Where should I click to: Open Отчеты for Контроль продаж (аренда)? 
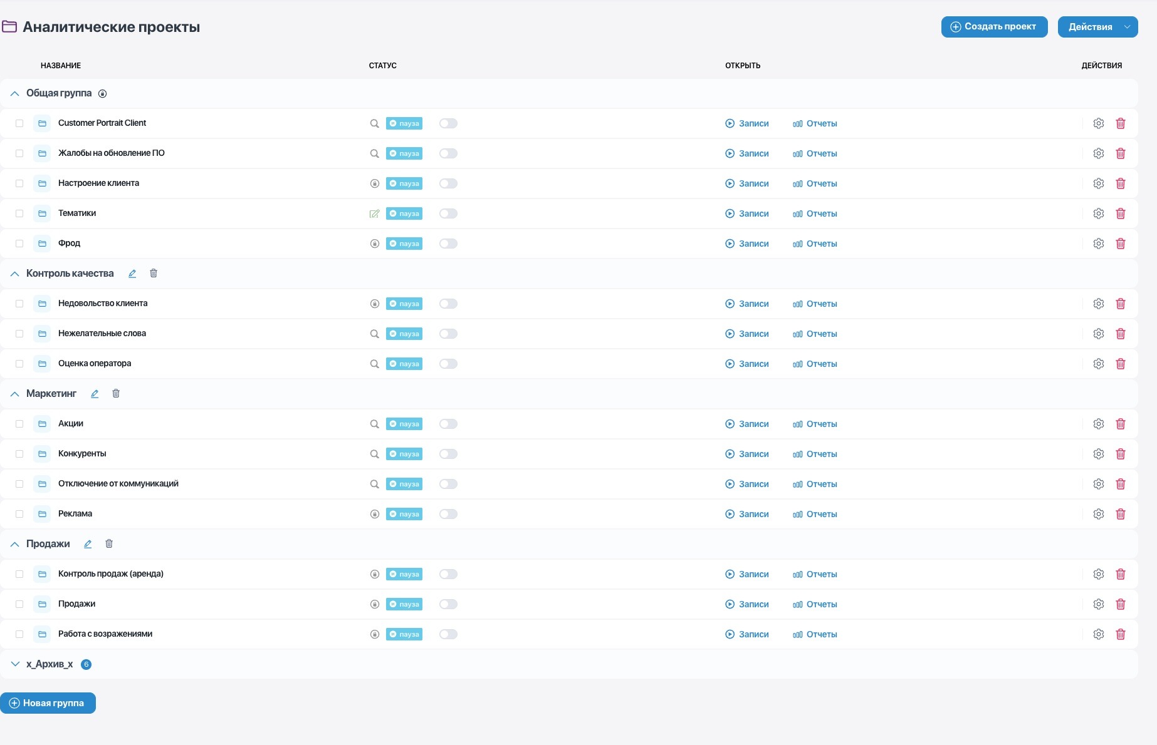(815, 574)
